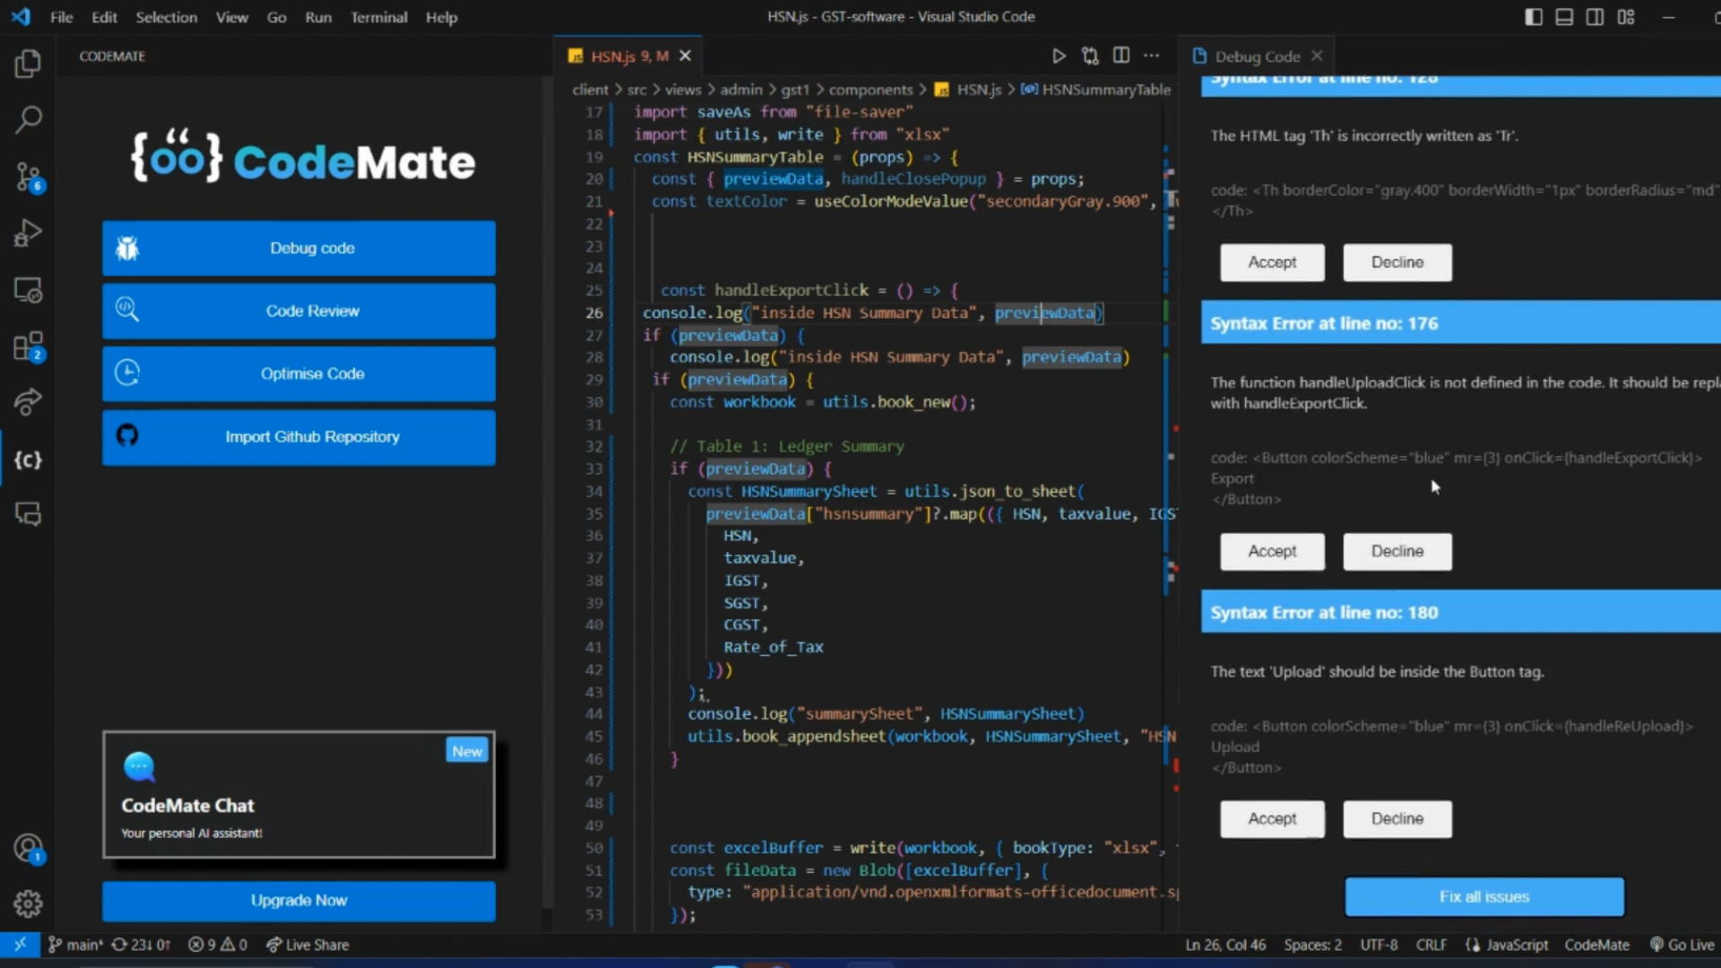Viewport: 1721px width, 968px height.
Task: Select CodeMate {c} icon in activity bar
Action: (x=28, y=459)
